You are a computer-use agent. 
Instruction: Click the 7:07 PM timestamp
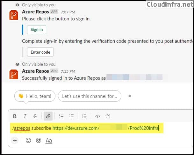(x=68, y=12)
